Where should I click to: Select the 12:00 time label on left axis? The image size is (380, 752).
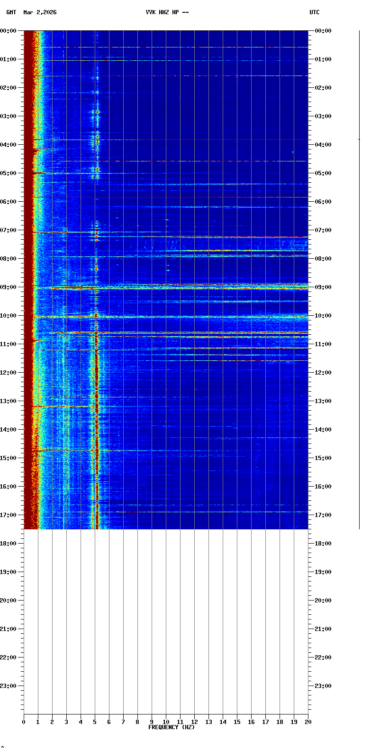[9, 373]
